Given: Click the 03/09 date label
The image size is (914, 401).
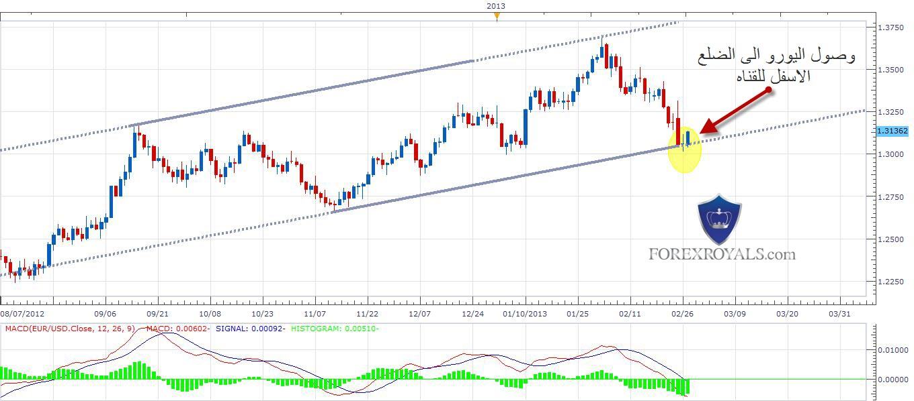Looking at the screenshot, I should click(735, 313).
